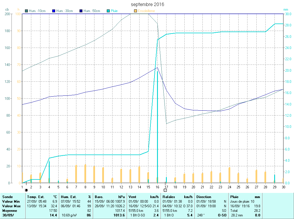Click the Rafales km/h column header
Image resolution: width=294 pixels, height=219 pixels.
(x=169, y=197)
